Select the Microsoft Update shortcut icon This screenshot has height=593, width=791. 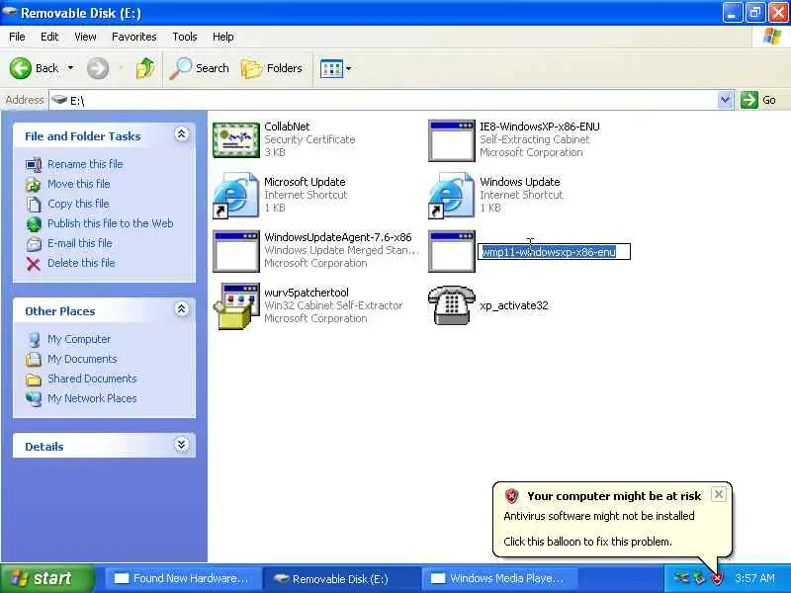coord(236,196)
